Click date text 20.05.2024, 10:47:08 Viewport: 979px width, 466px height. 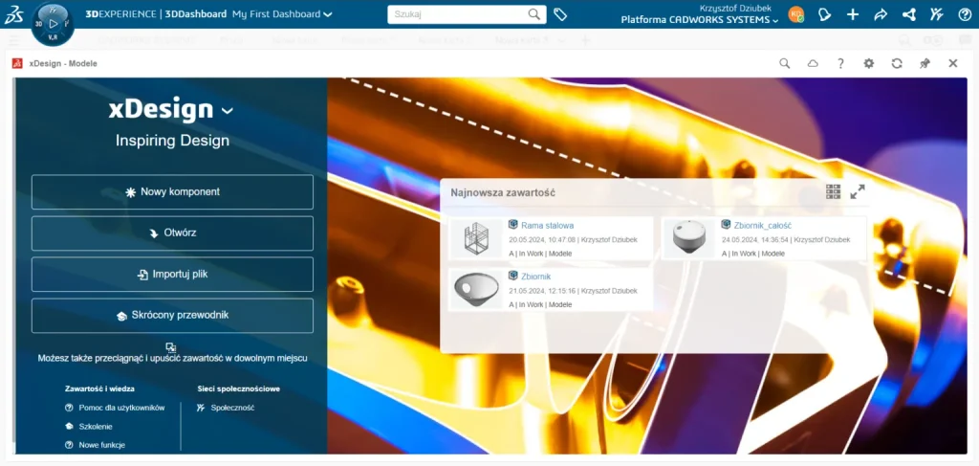(542, 239)
